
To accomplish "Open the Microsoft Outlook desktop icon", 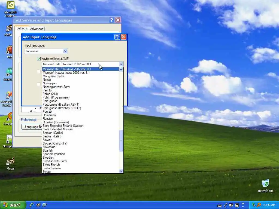I will 10,9.
